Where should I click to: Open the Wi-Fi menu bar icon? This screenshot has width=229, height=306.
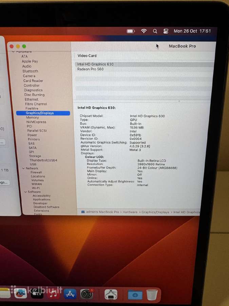pos(144,31)
